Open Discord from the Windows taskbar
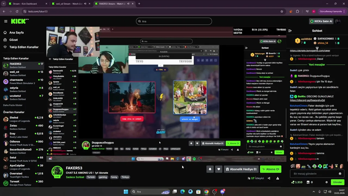 click(222, 192)
